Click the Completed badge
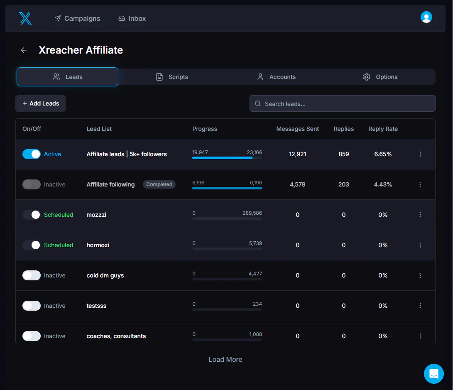453x390 pixels. (x=159, y=184)
